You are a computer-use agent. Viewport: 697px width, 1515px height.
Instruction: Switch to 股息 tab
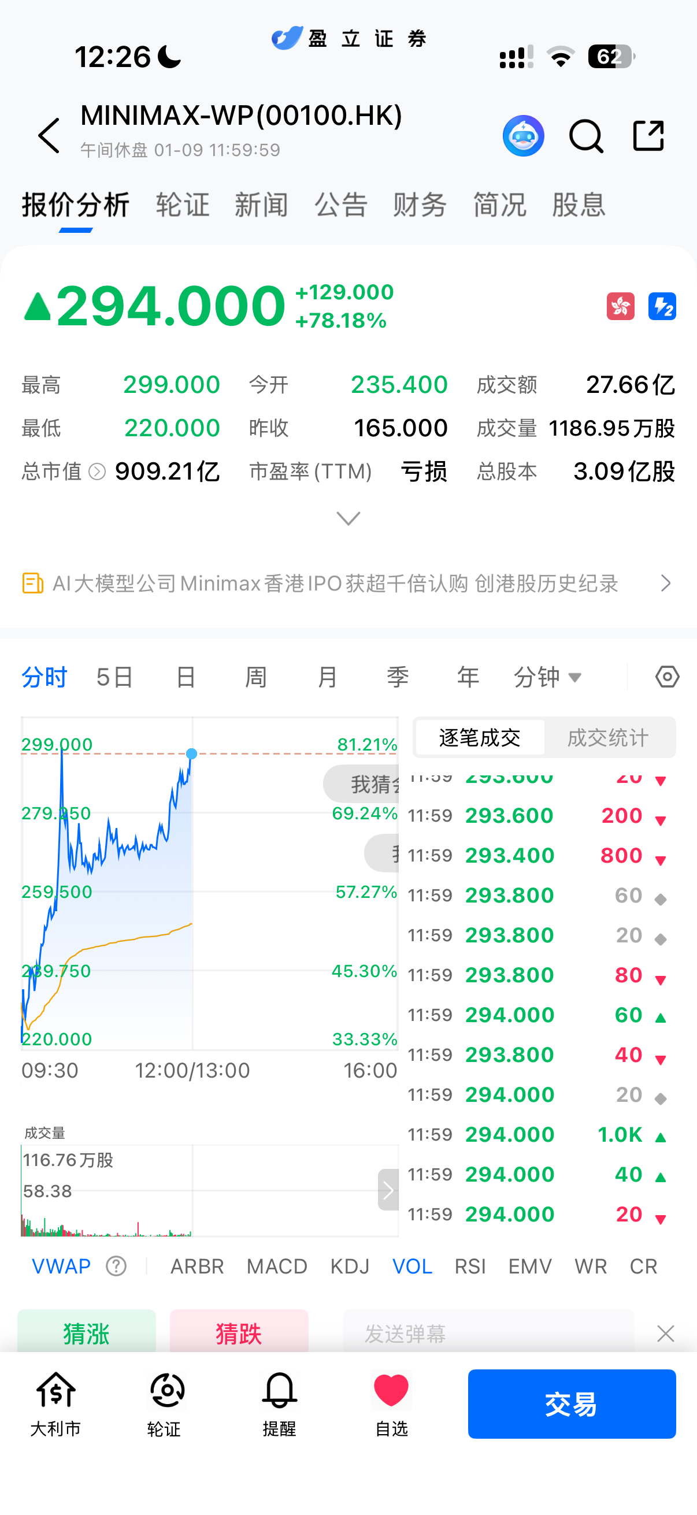pos(579,205)
